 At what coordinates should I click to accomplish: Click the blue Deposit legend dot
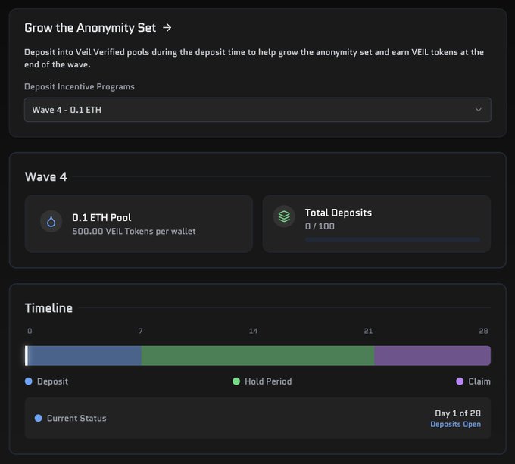coord(29,381)
